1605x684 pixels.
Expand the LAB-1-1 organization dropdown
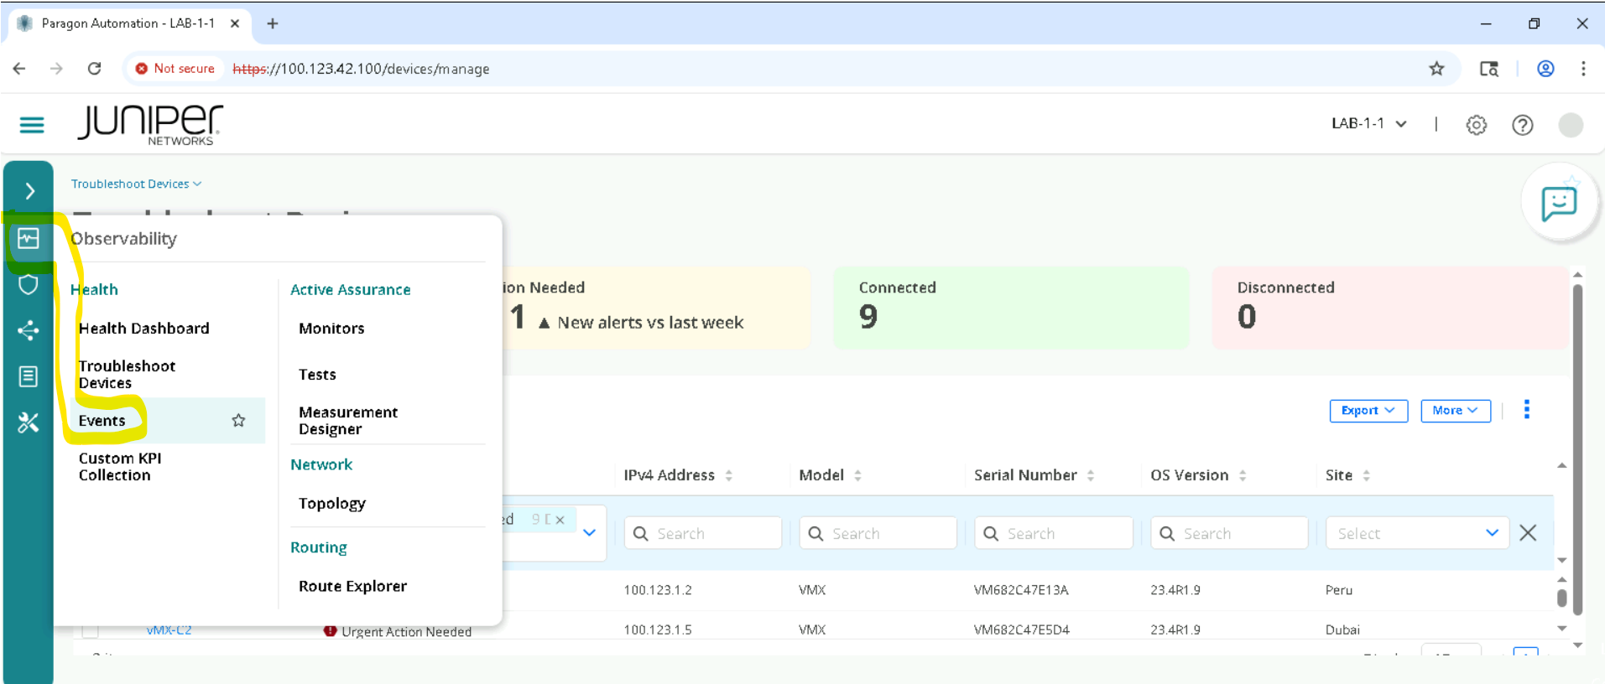(x=1368, y=124)
